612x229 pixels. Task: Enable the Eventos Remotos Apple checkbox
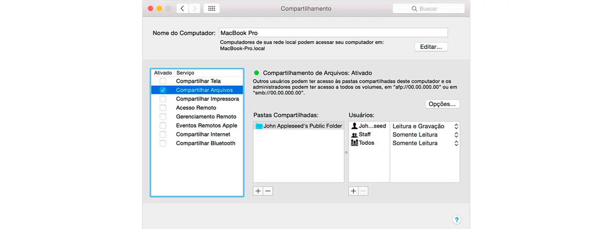pyautogui.click(x=163, y=125)
